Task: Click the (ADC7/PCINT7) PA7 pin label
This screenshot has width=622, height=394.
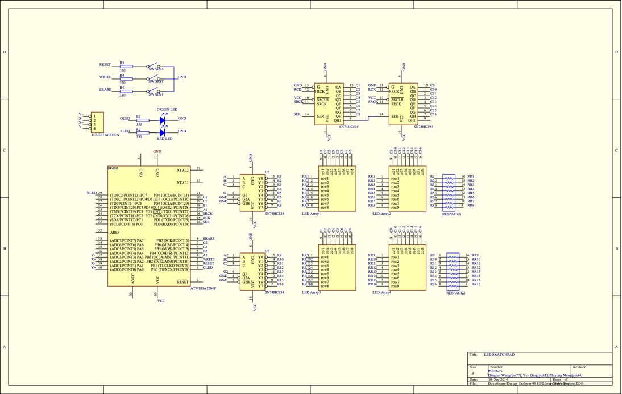Action: point(127,241)
